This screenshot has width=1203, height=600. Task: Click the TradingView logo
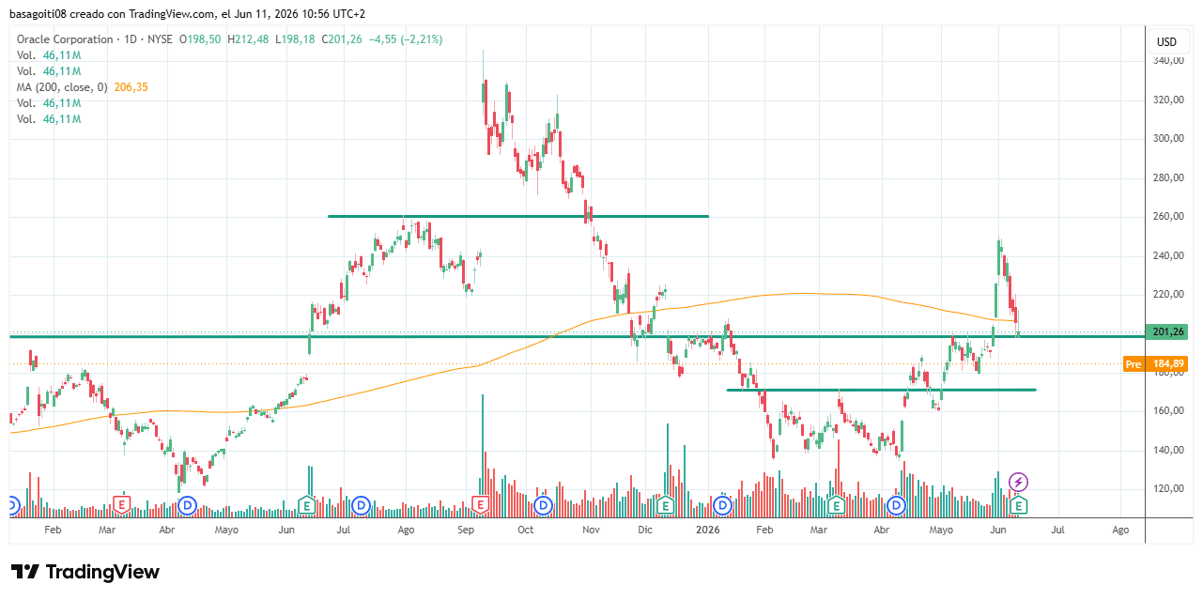pyautogui.click(x=85, y=572)
